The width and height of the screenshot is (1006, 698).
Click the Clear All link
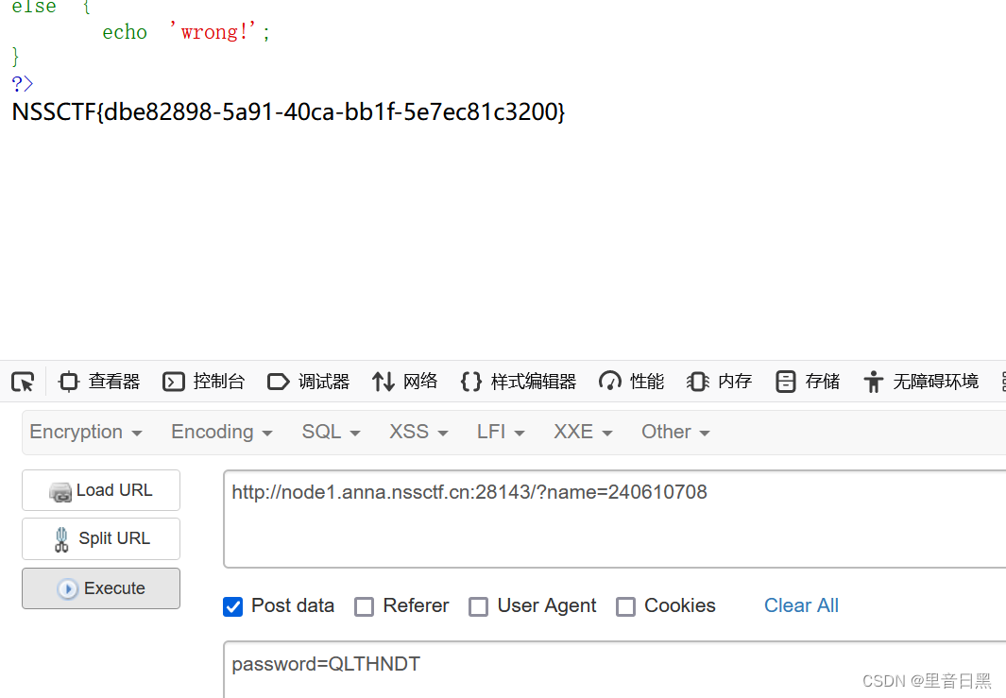click(801, 605)
